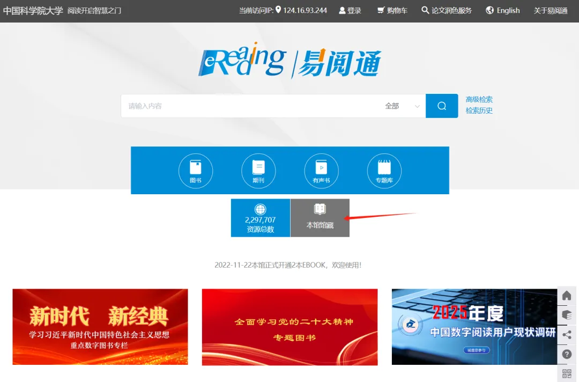Click the 登录 login link
This screenshot has height=382, width=579.
tap(350, 10)
